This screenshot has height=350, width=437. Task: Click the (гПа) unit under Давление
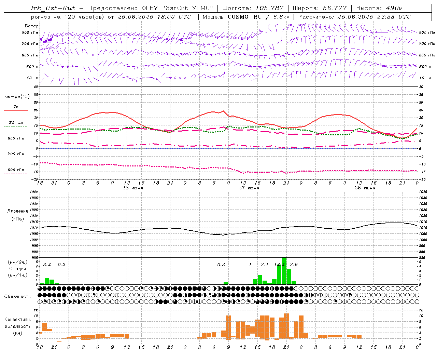(18, 219)
